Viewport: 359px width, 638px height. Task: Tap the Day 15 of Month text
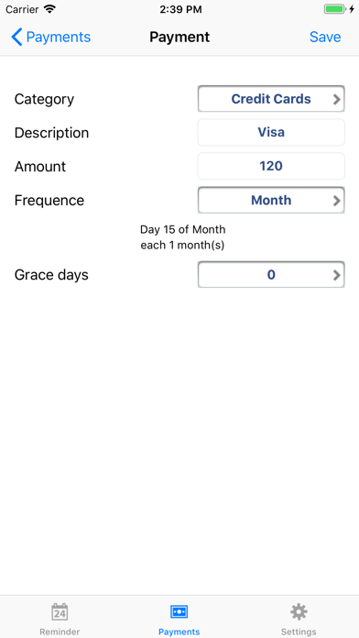coord(182,229)
